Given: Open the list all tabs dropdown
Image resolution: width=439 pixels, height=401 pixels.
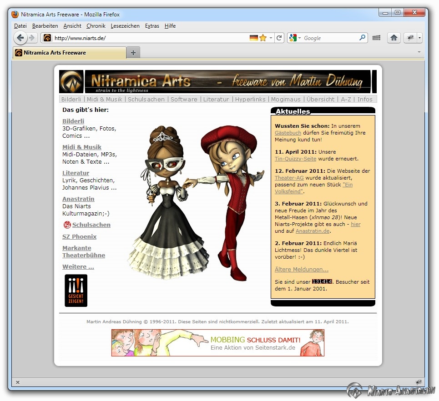Looking at the screenshot, I should (419, 52).
